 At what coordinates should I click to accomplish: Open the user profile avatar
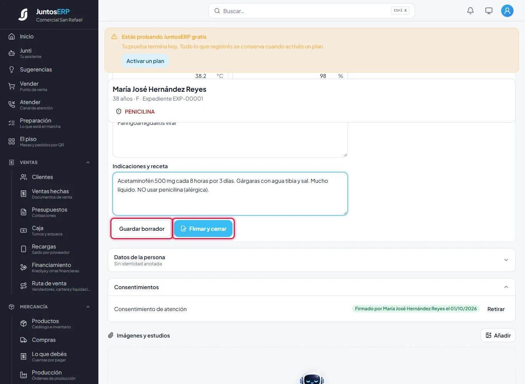[x=507, y=11]
